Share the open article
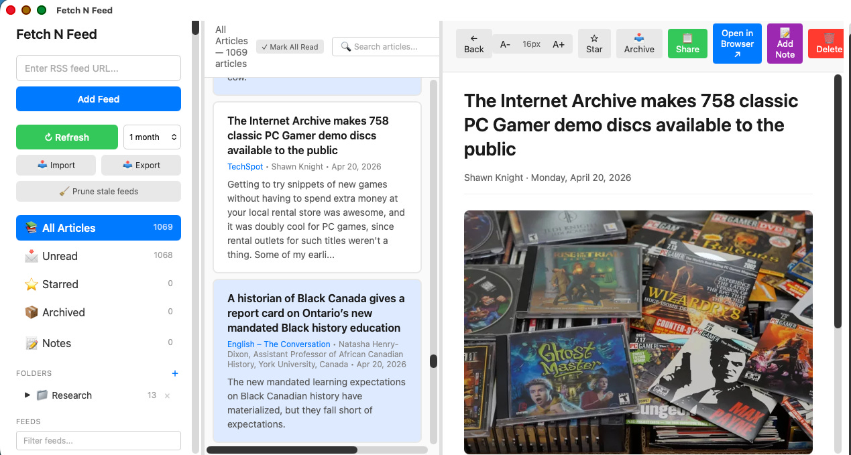 (687, 44)
